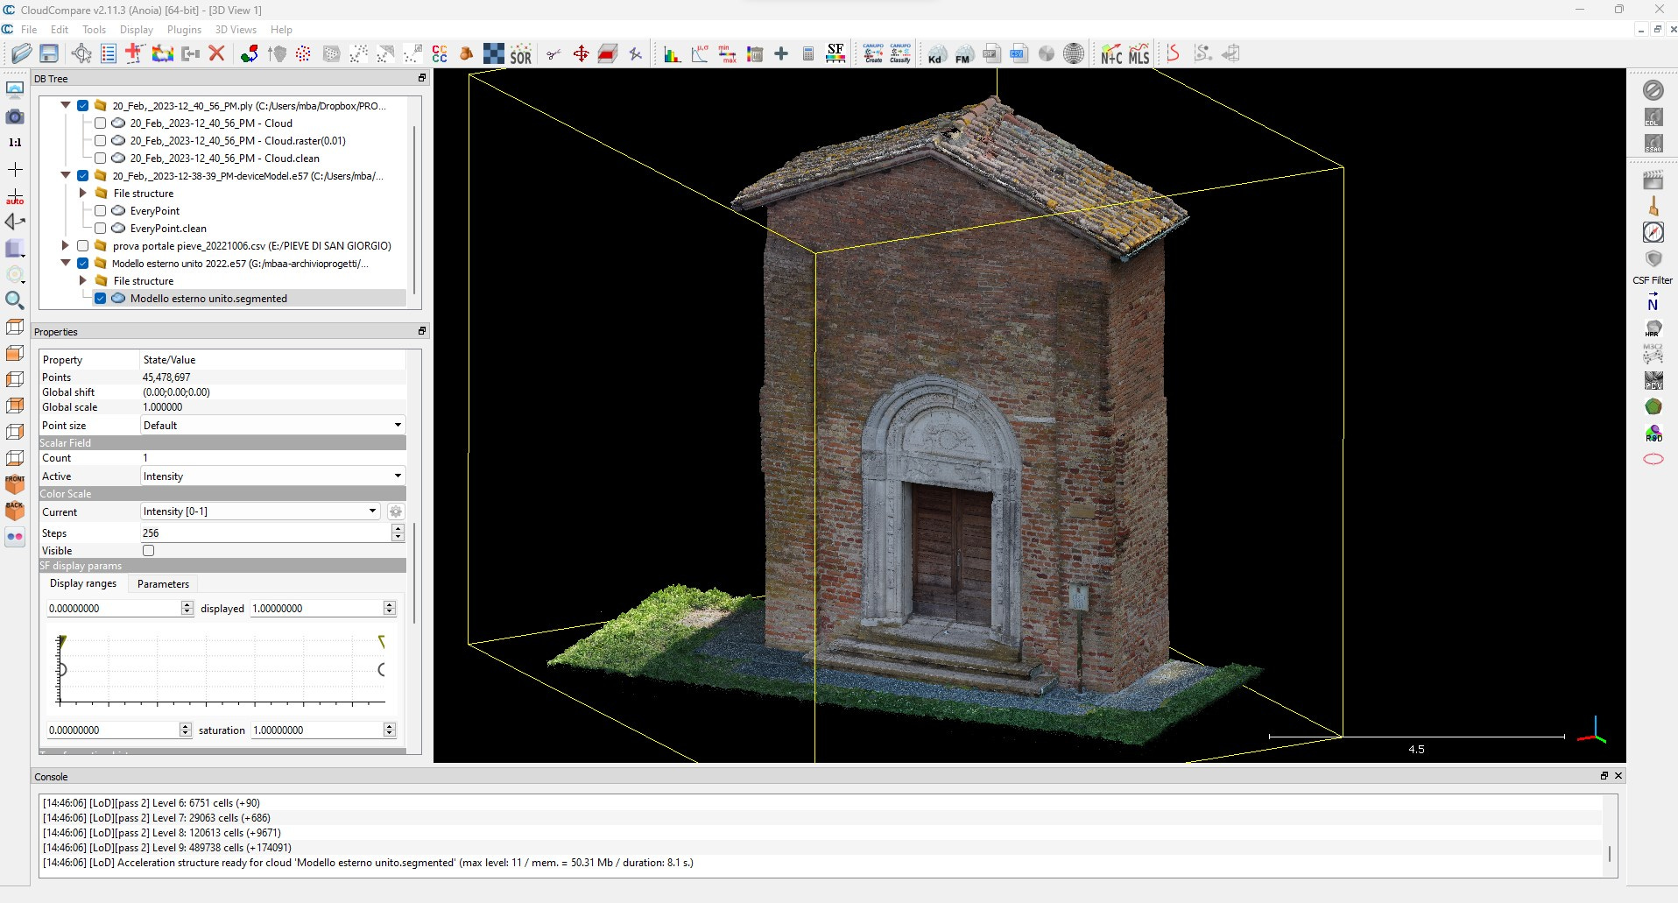Check the 'prova portale pieve_20221006.csv' checkbox
Image resolution: width=1678 pixels, height=903 pixels.
point(82,246)
